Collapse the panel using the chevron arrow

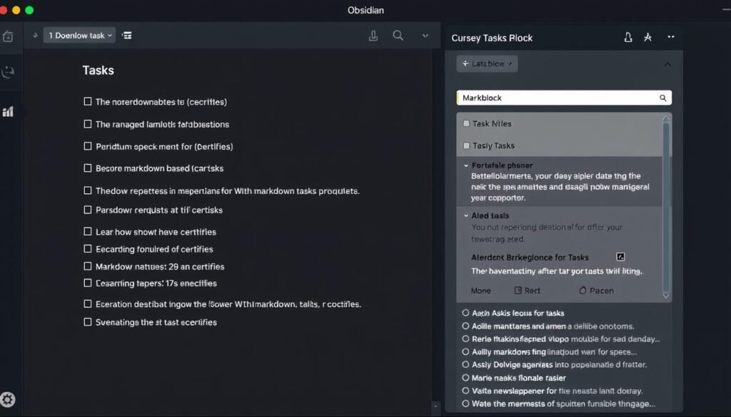coord(667,63)
